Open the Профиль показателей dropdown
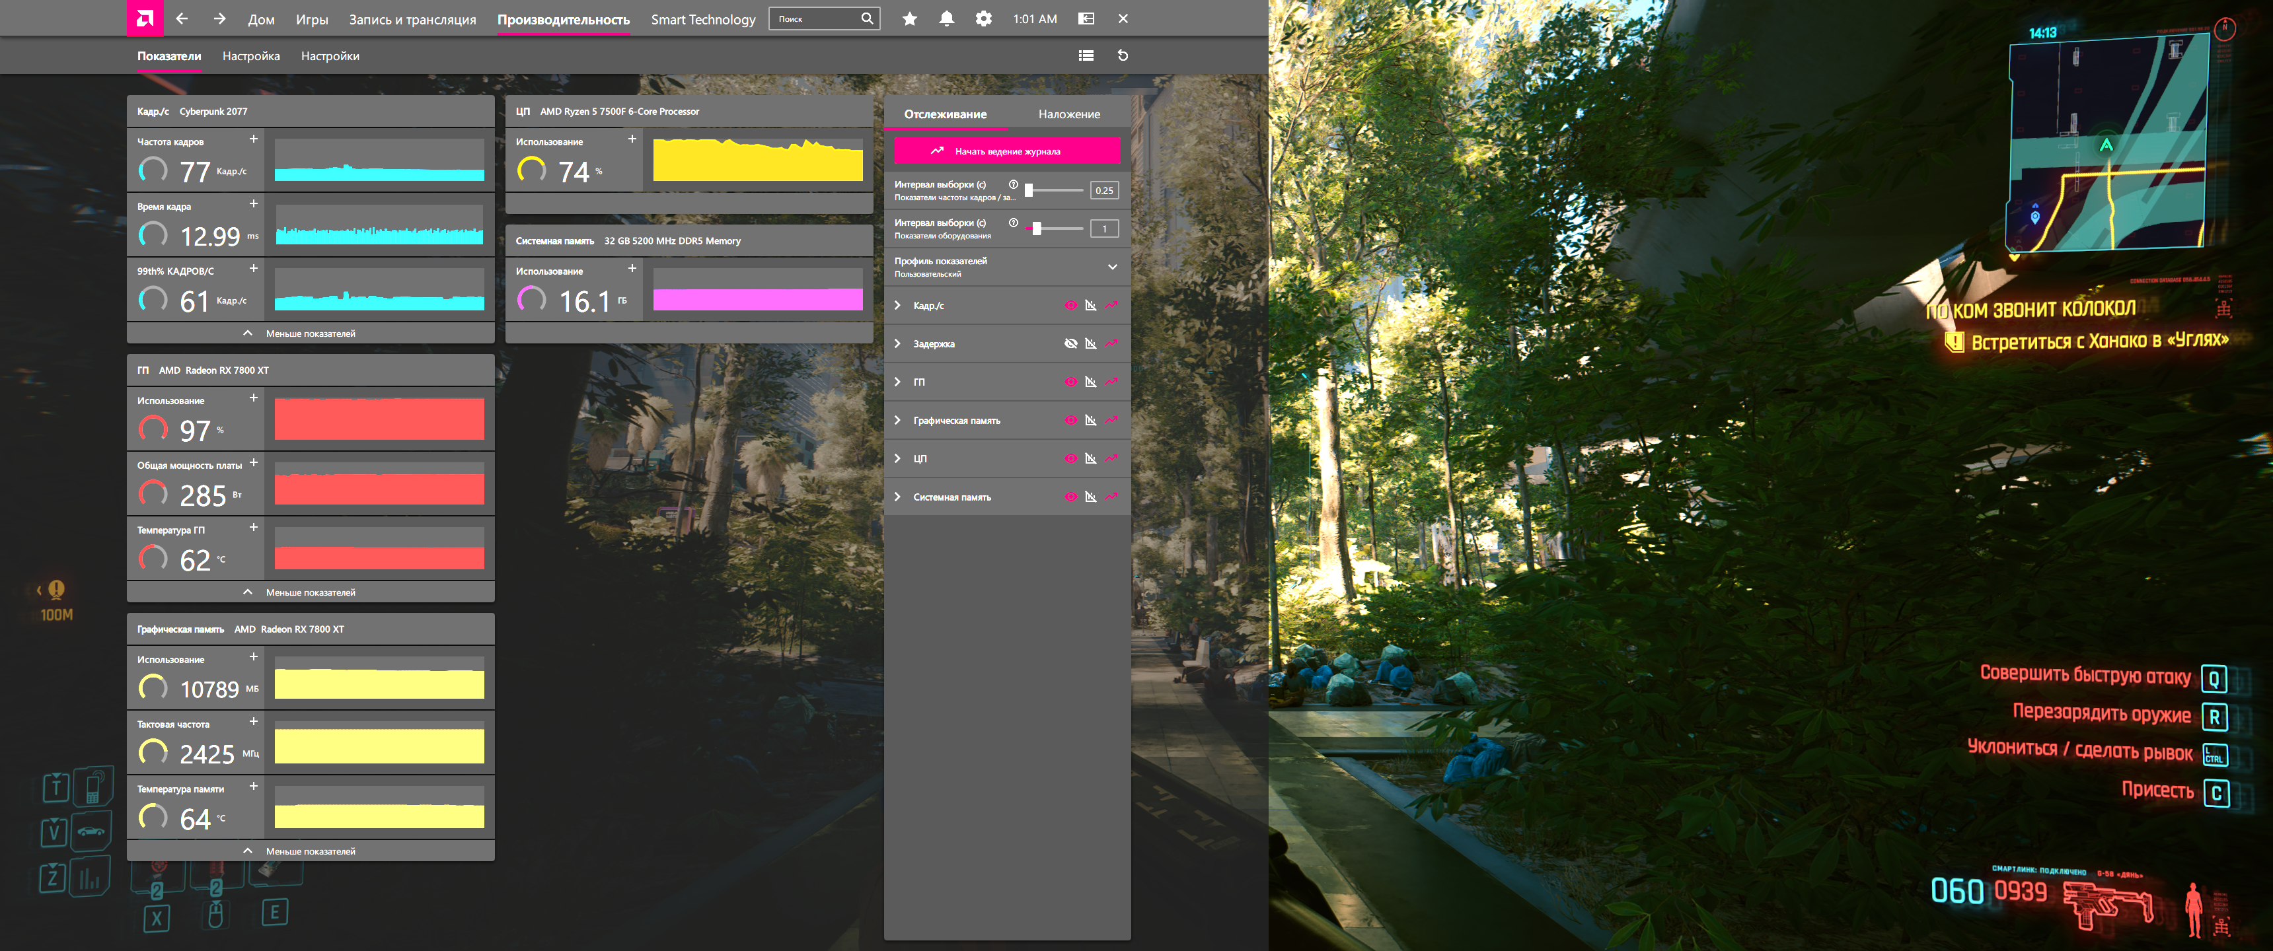 point(1112,266)
